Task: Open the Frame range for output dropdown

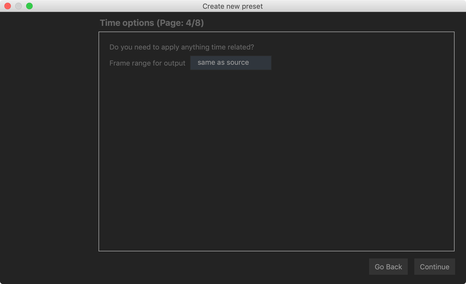Action: point(231,63)
